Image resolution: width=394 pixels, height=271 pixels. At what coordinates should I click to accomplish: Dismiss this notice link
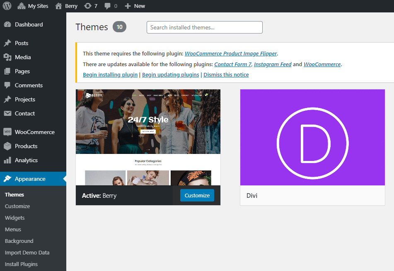[x=226, y=75]
